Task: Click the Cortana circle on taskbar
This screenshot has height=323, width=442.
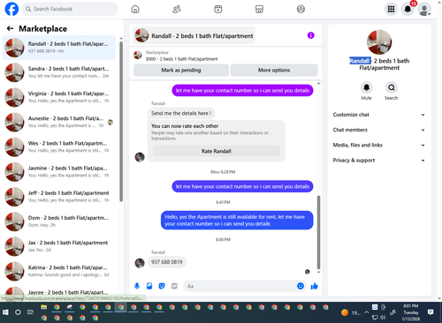Action: coord(18,312)
